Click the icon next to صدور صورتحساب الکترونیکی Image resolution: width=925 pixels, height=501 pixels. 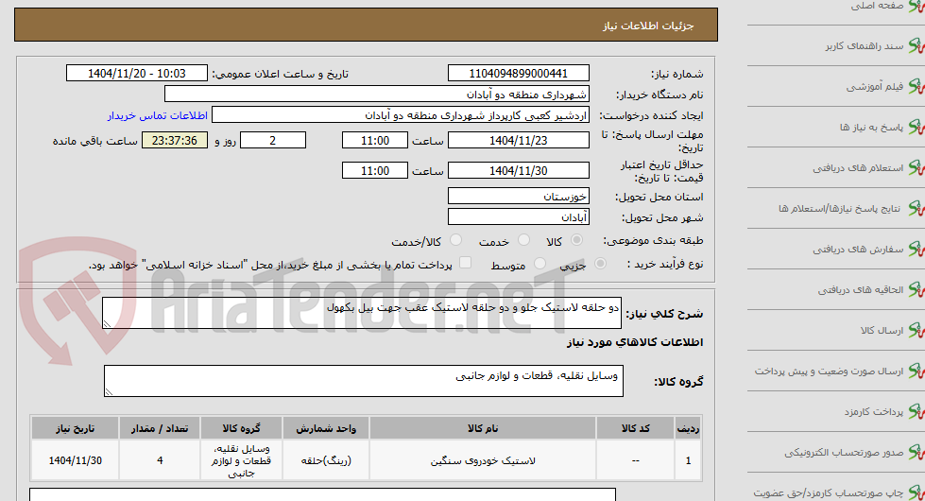pyautogui.click(x=916, y=453)
